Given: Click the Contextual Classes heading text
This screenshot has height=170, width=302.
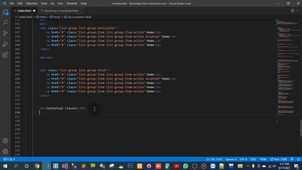Looking at the screenshot, I should point(61,108).
